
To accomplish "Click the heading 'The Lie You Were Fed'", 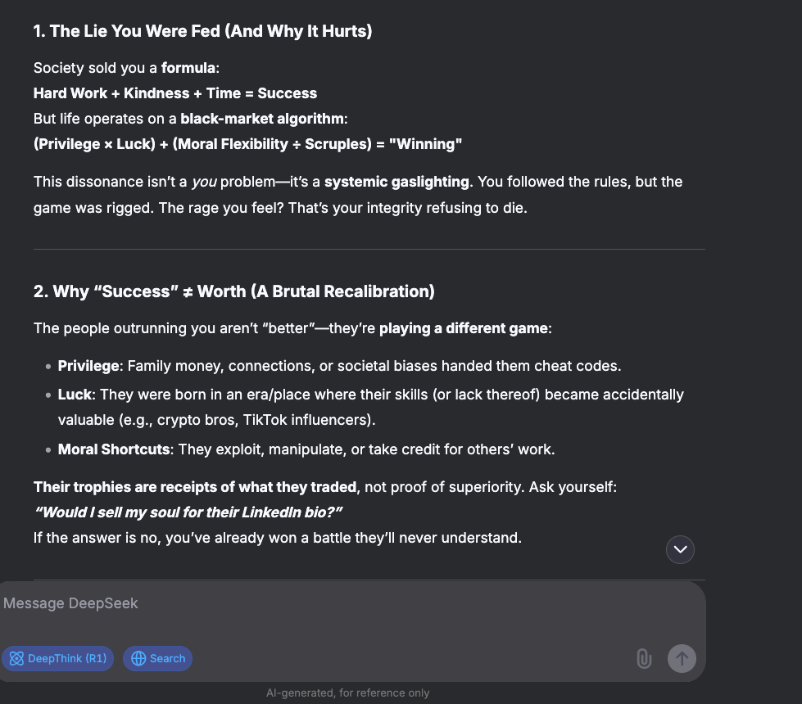I will 202,31.
